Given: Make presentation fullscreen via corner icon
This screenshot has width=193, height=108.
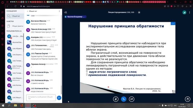Looking at the screenshot, I should [174, 91].
